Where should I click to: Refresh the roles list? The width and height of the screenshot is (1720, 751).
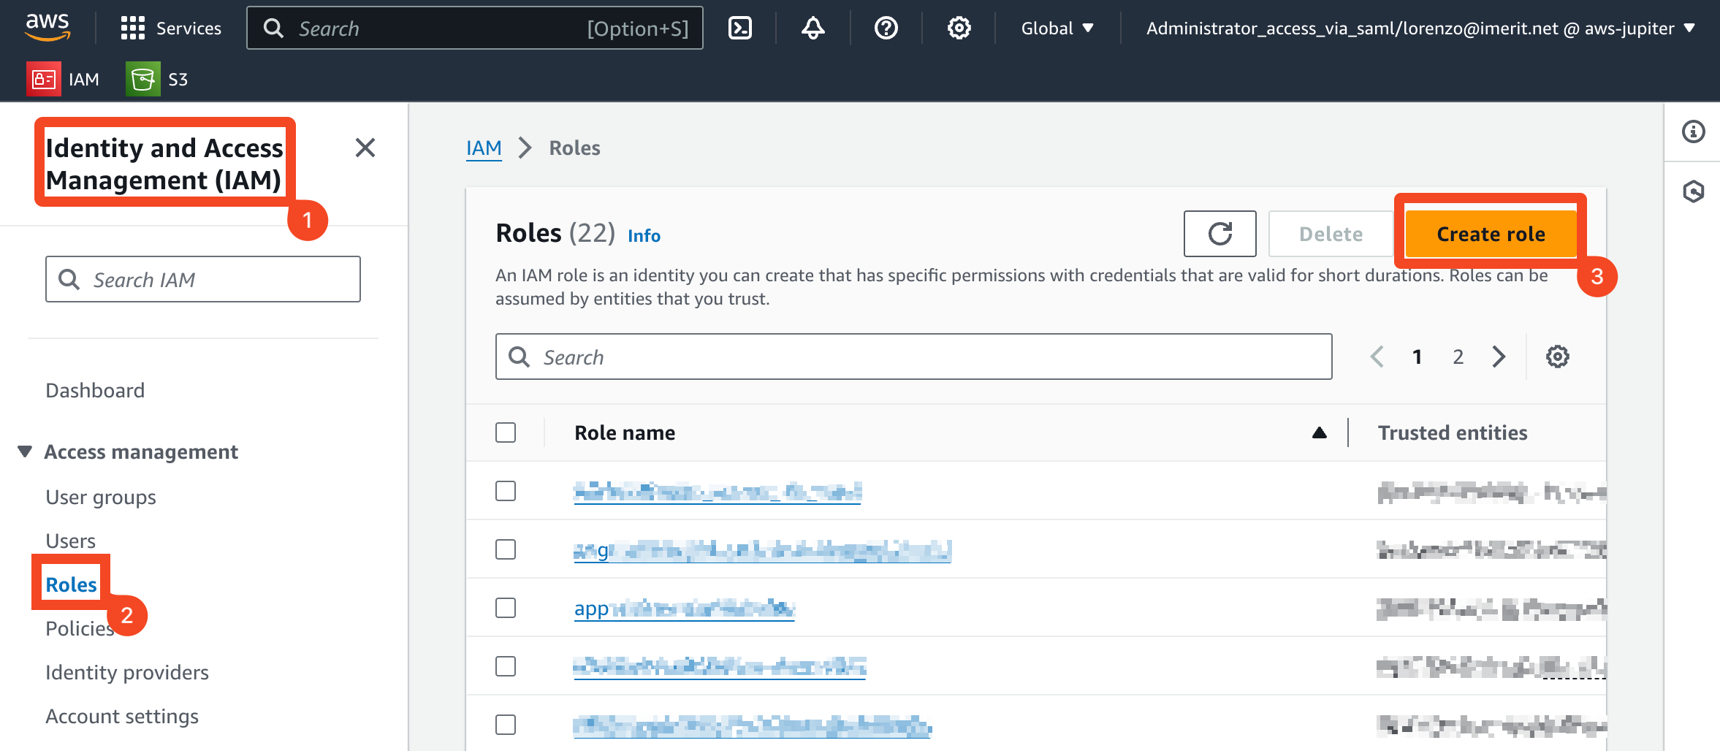coord(1220,234)
